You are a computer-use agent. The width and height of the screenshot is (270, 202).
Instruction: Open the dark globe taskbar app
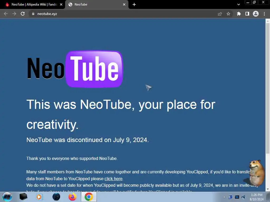(x=56, y=197)
